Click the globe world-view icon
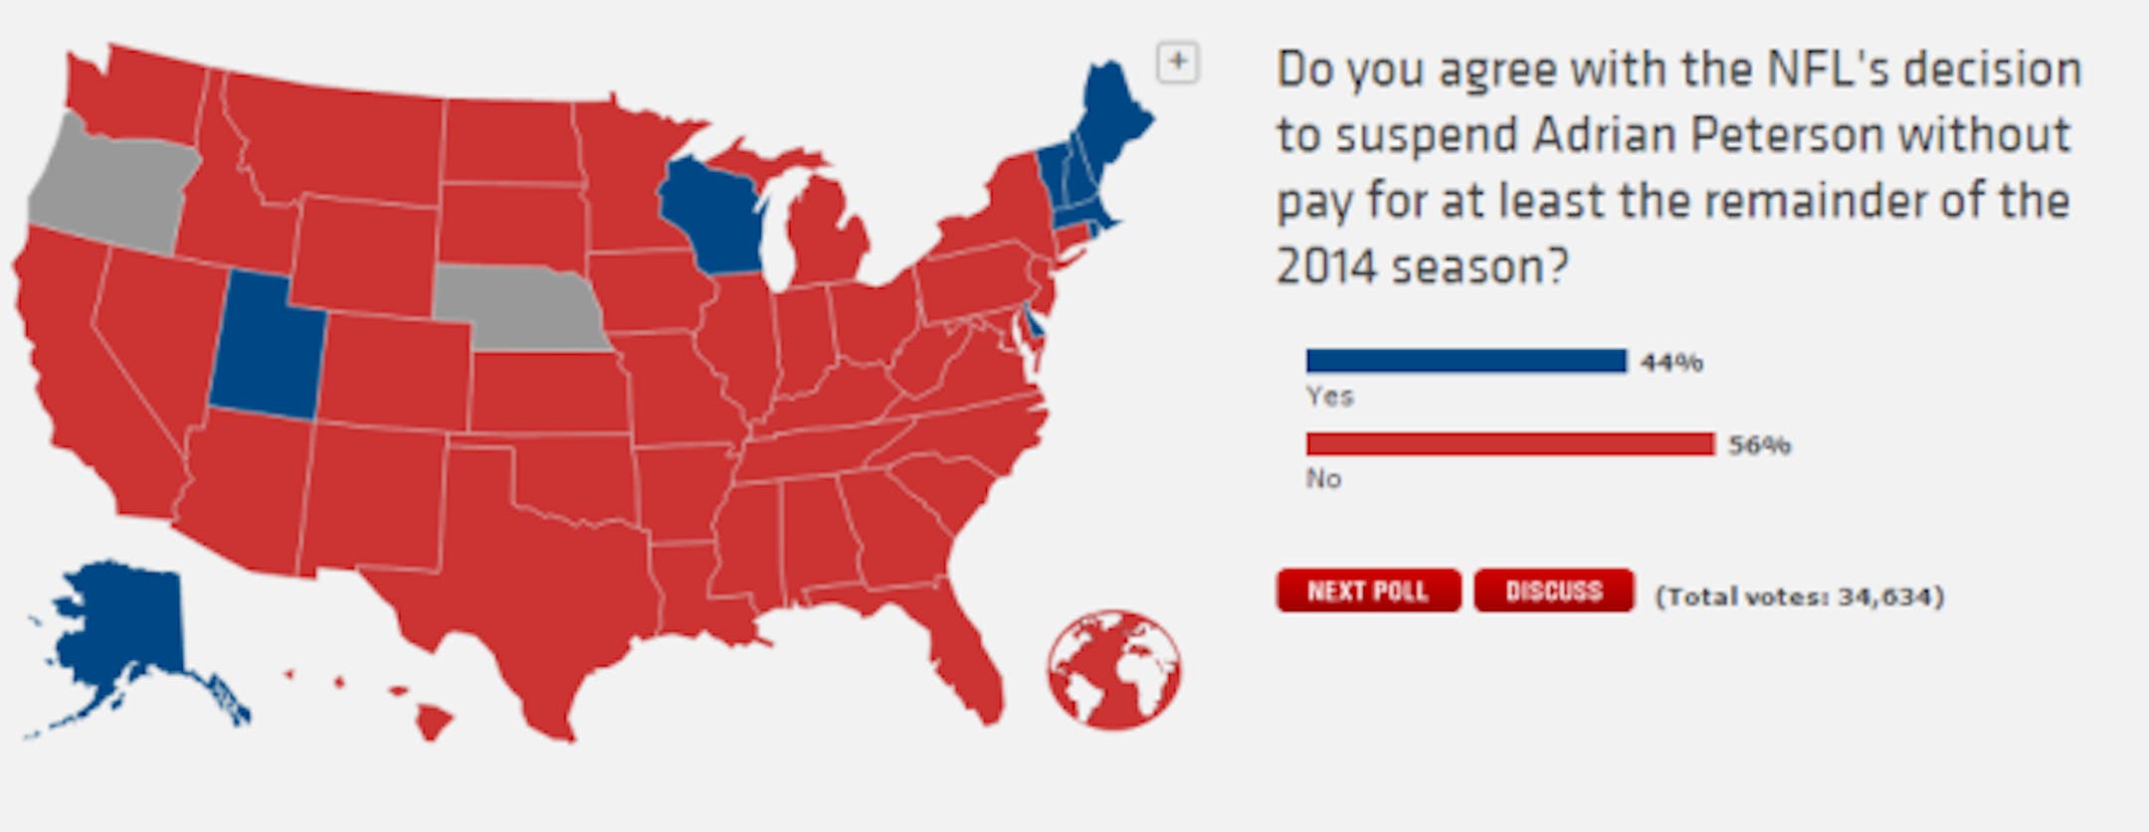 pyautogui.click(x=1114, y=669)
